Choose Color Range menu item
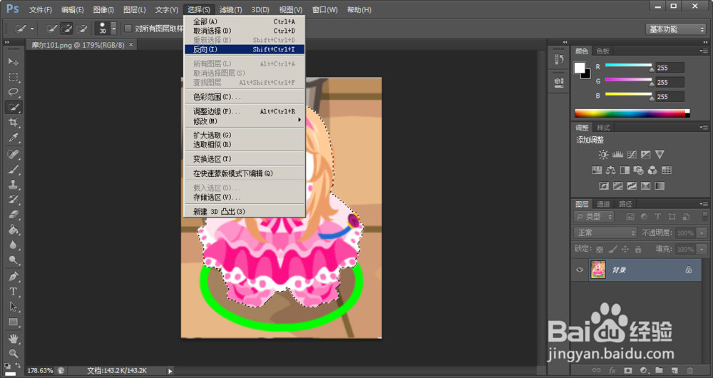Image resolution: width=713 pixels, height=378 pixels. pos(245,97)
